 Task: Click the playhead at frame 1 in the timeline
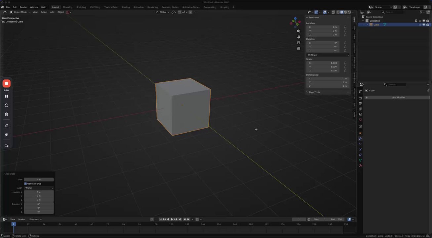point(14,224)
